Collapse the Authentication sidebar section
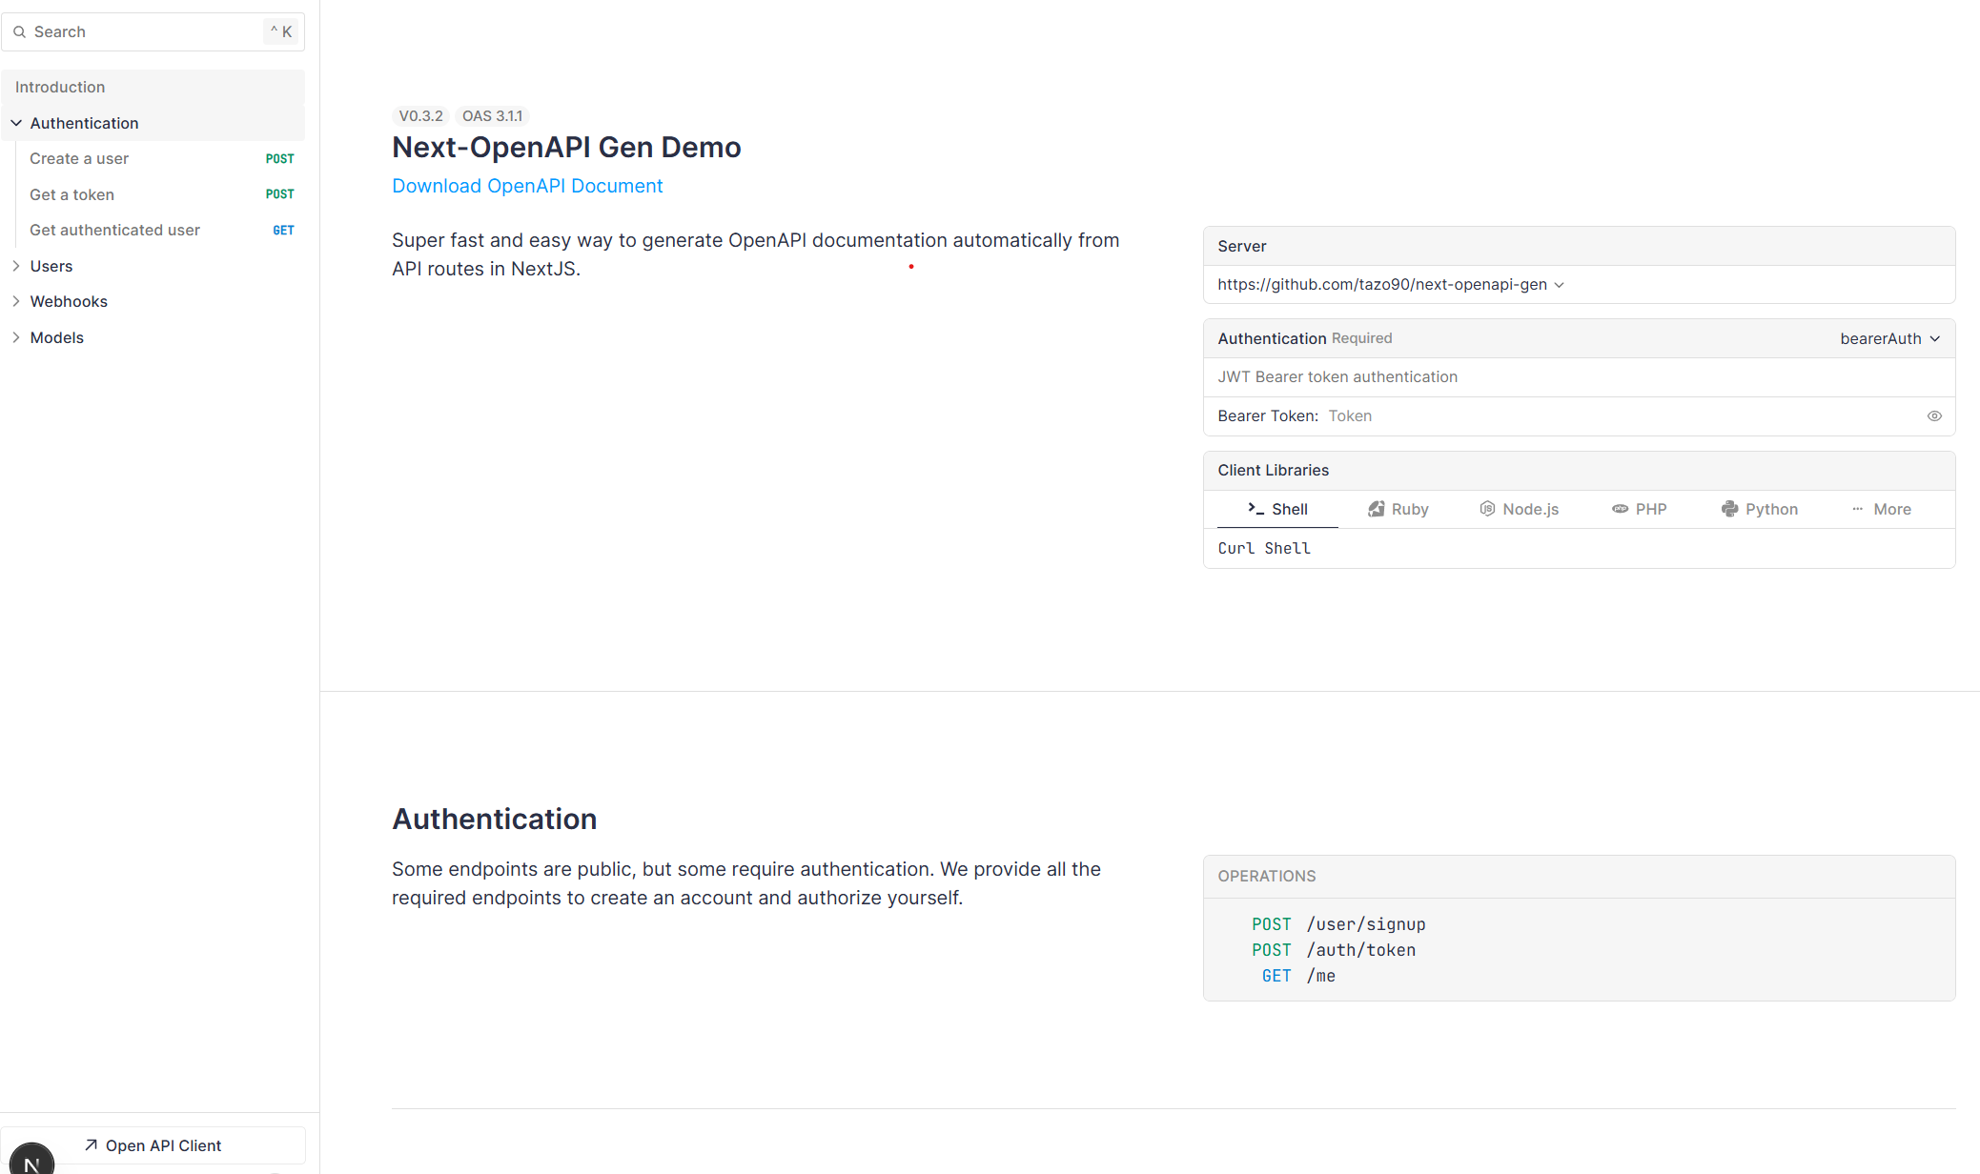The height and width of the screenshot is (1174, 1980). (x=16, y=123)
